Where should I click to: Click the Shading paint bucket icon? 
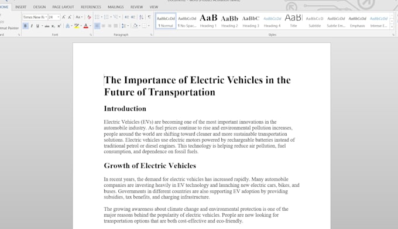coord(135,26)
